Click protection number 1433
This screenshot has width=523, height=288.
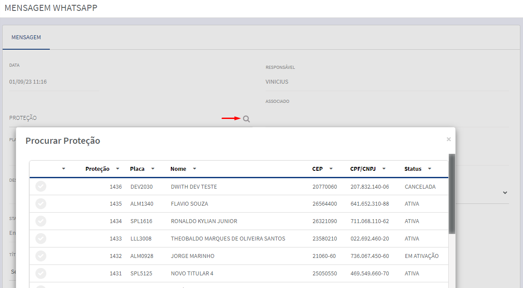tap(115, 238)
